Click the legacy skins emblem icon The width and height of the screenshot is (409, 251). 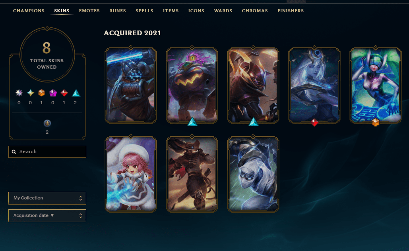click(47, 123)
